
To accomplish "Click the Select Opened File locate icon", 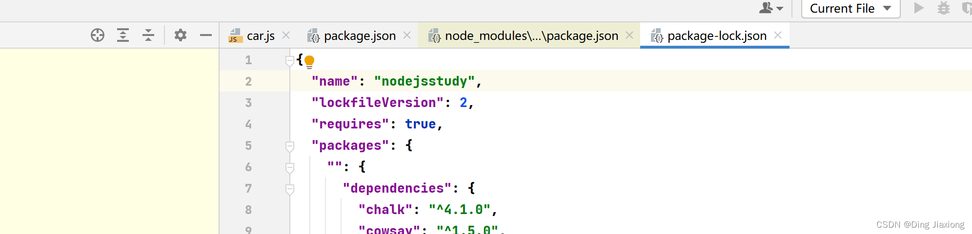I will (x=98, y=35).
